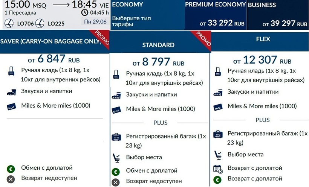Click the calendar change icon in FLEX fare

click(218, 169)
